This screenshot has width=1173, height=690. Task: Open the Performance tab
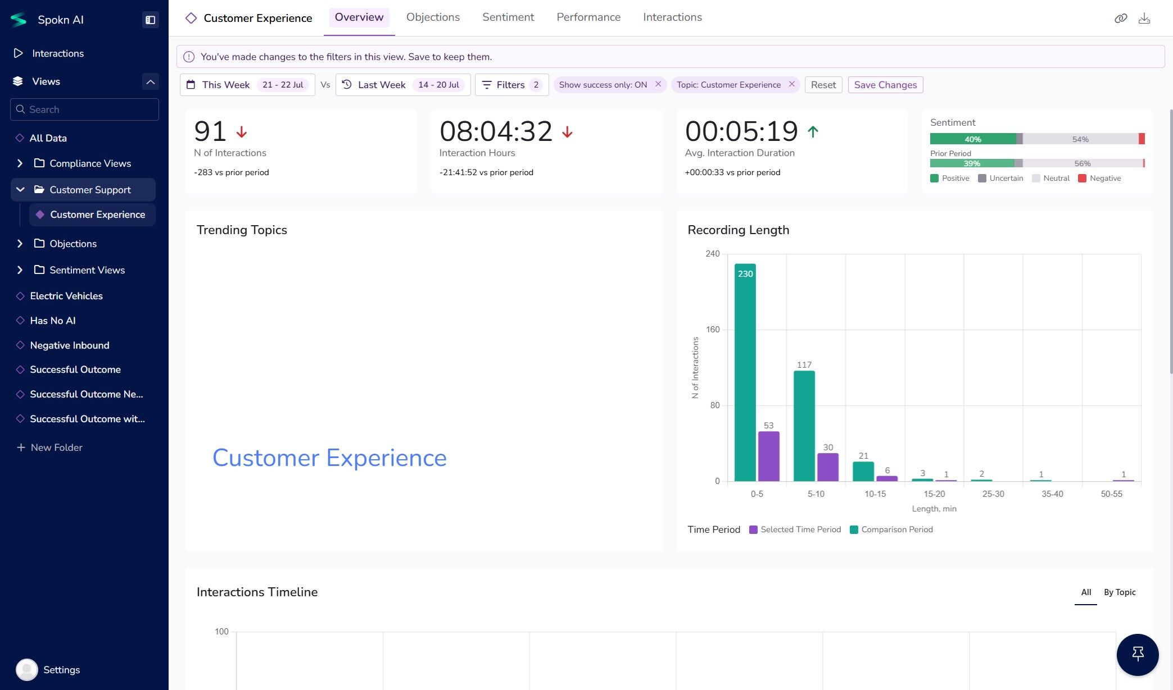(x=588, y=17)
